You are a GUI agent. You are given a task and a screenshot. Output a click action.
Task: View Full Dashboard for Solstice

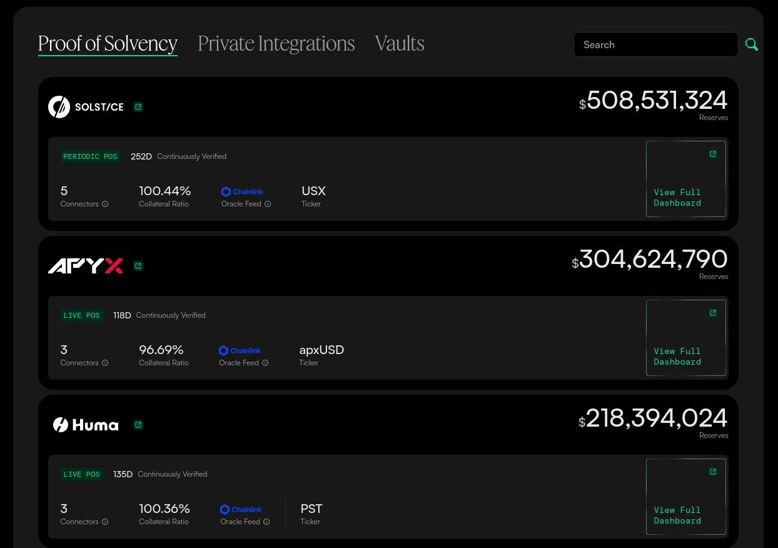pos(686,179)
